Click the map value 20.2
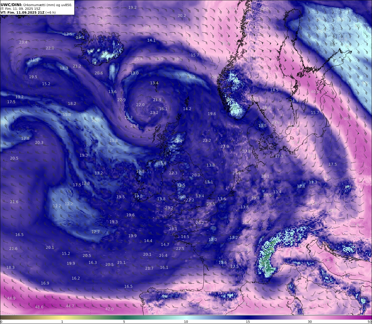The width and height of the screenshot is (372, 324). 182,15
